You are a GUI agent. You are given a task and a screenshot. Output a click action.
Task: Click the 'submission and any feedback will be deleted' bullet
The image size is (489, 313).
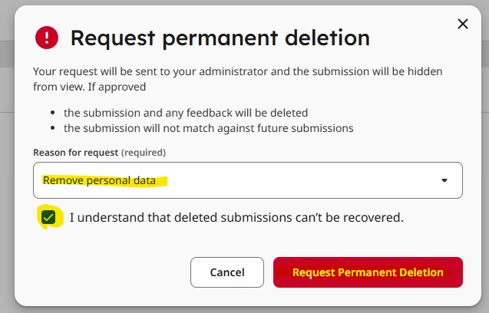click(186, 113)
